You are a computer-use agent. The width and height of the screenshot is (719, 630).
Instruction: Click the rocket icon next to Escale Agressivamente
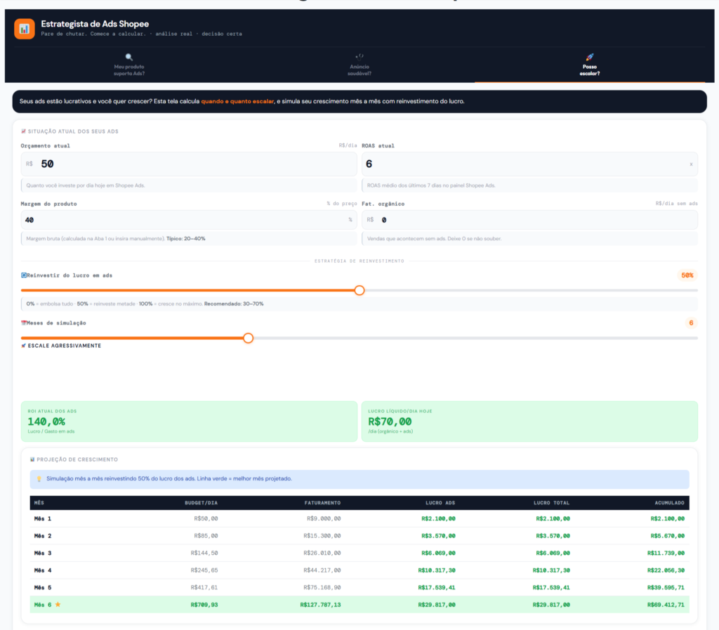pos(23,346)
